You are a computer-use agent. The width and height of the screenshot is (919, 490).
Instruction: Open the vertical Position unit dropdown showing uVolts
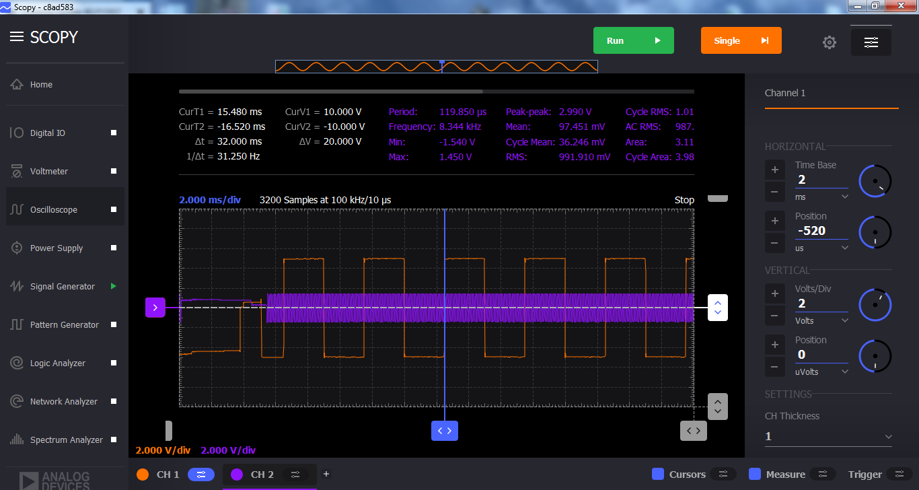point(821,372)
